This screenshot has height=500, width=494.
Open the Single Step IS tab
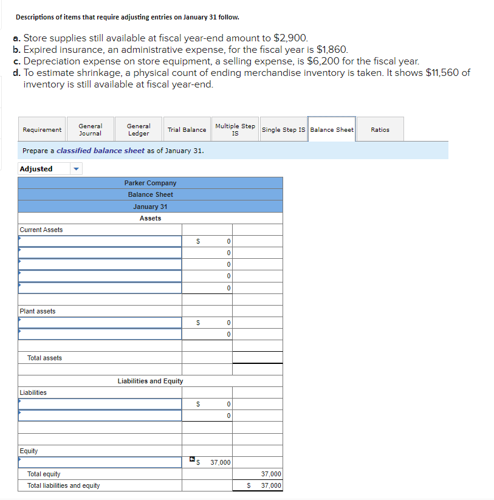283,129
